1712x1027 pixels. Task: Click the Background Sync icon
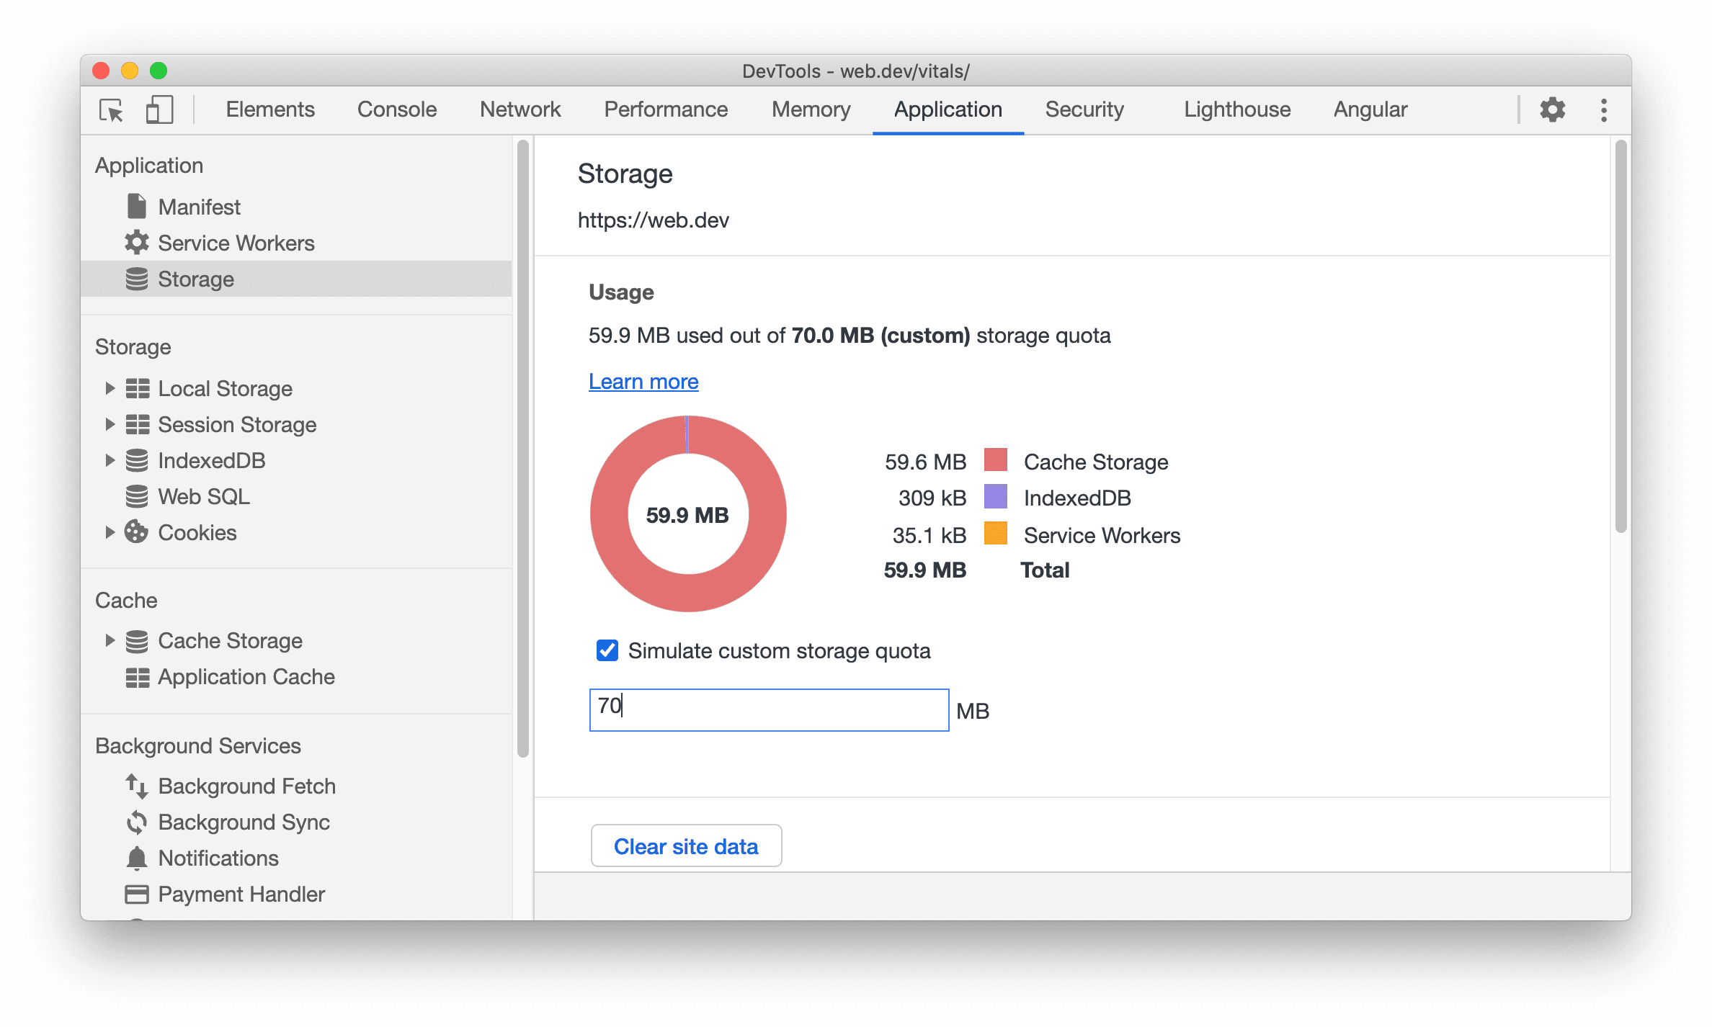click(x=138, y=822)
